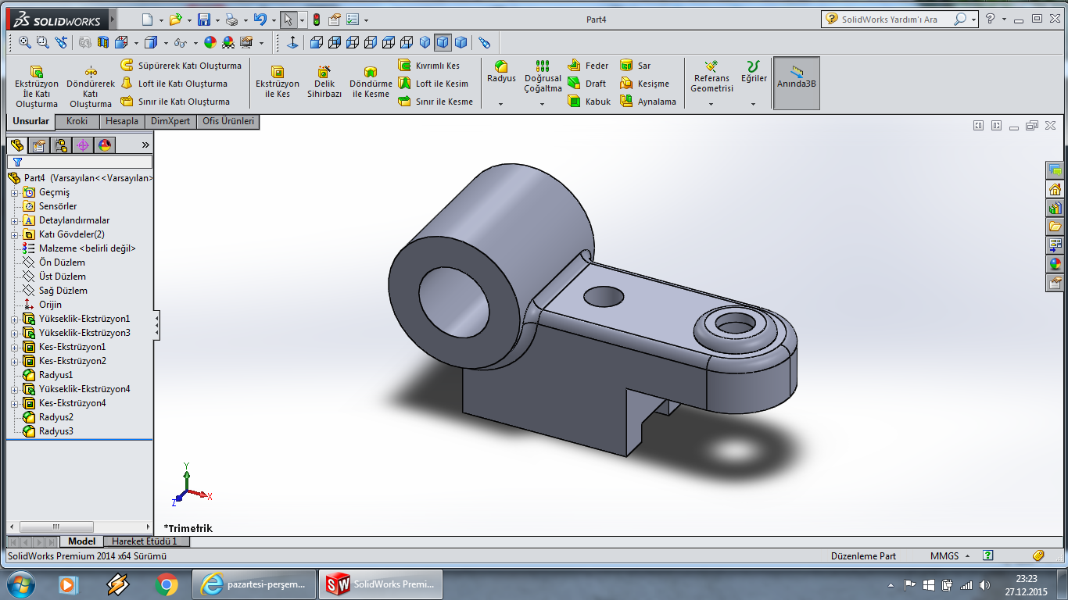Click the Section View icon
The width and height of the screenshot is (1068, 600).
(103, 42)
